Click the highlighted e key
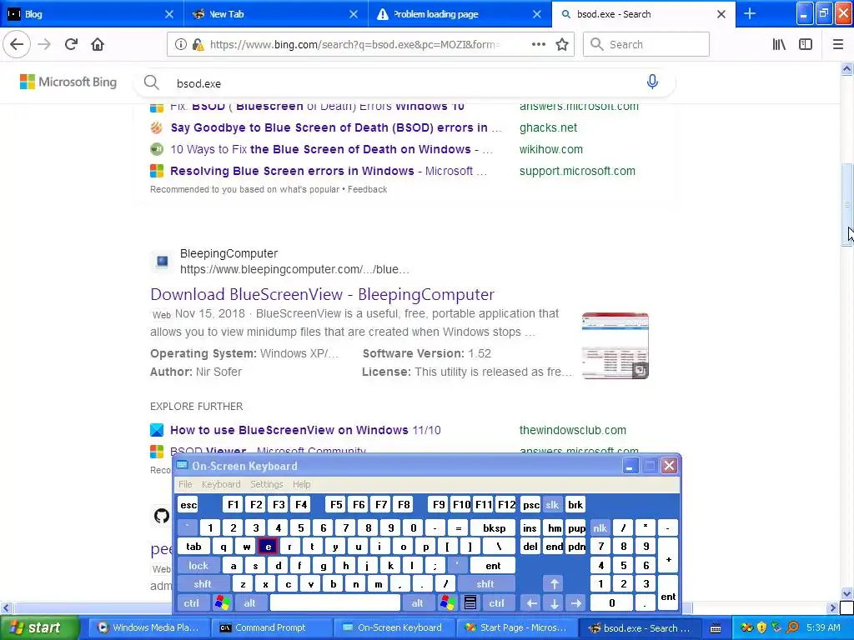Screen dimensions: 854x640 pyautogui.click(x=268, y=547)
